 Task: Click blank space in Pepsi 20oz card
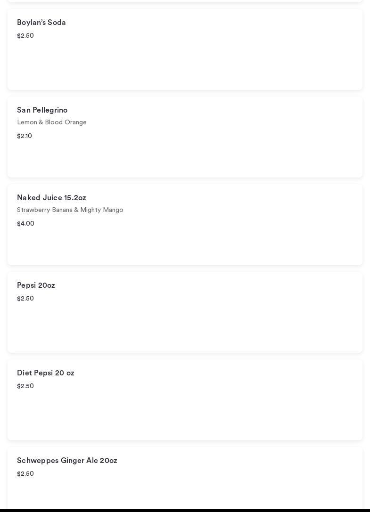coord(212,325)
